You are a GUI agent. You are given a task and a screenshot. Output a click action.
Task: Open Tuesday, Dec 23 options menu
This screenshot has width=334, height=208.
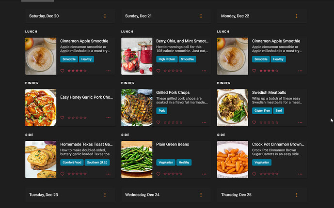click(105, 195)
